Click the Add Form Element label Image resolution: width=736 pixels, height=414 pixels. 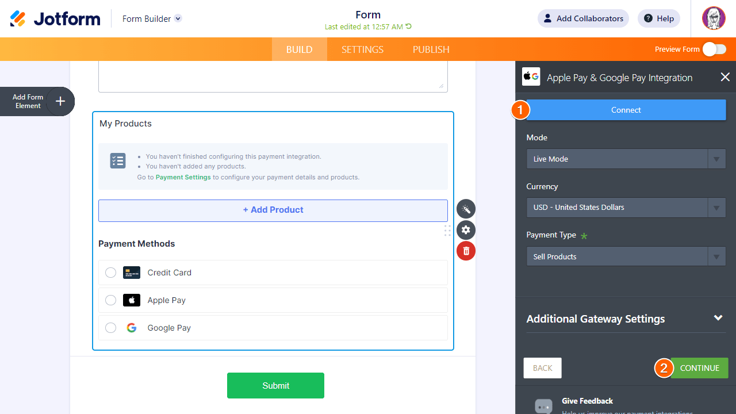click(x=28, y=102)
